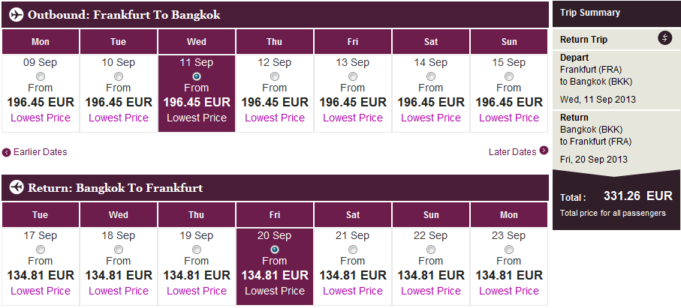This screenshot has width=681, height=308.
Task: Open Lowest Price link for 21 Sep
Action: (353, 291)
